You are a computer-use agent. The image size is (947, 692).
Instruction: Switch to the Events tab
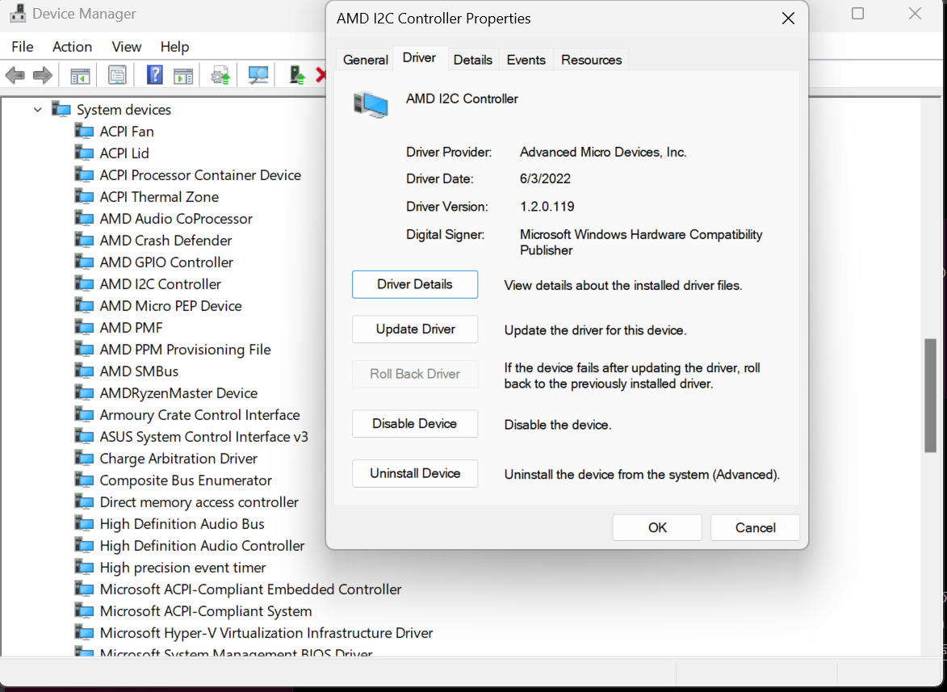(526, 60)
